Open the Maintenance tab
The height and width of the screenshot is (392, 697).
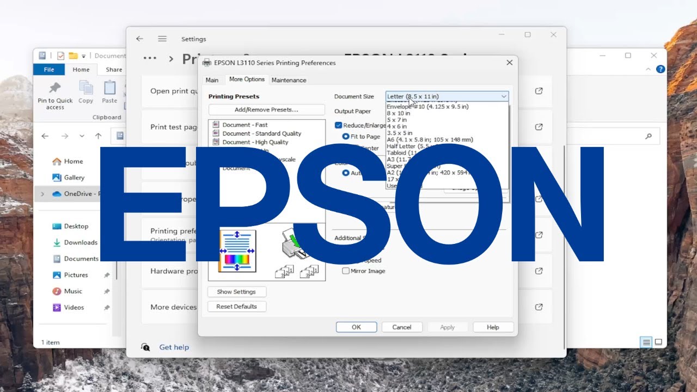(x=289, y=80)
